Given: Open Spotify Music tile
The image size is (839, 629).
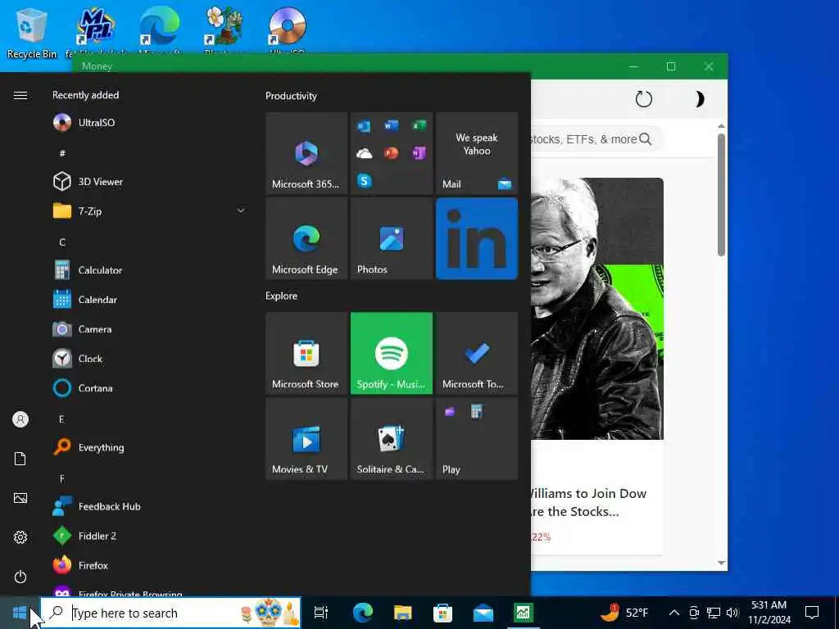Looking at the screenshot, I should [392, 354].
